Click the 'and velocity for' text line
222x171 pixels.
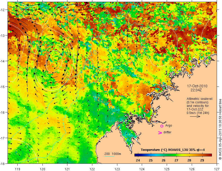point(198,106)
